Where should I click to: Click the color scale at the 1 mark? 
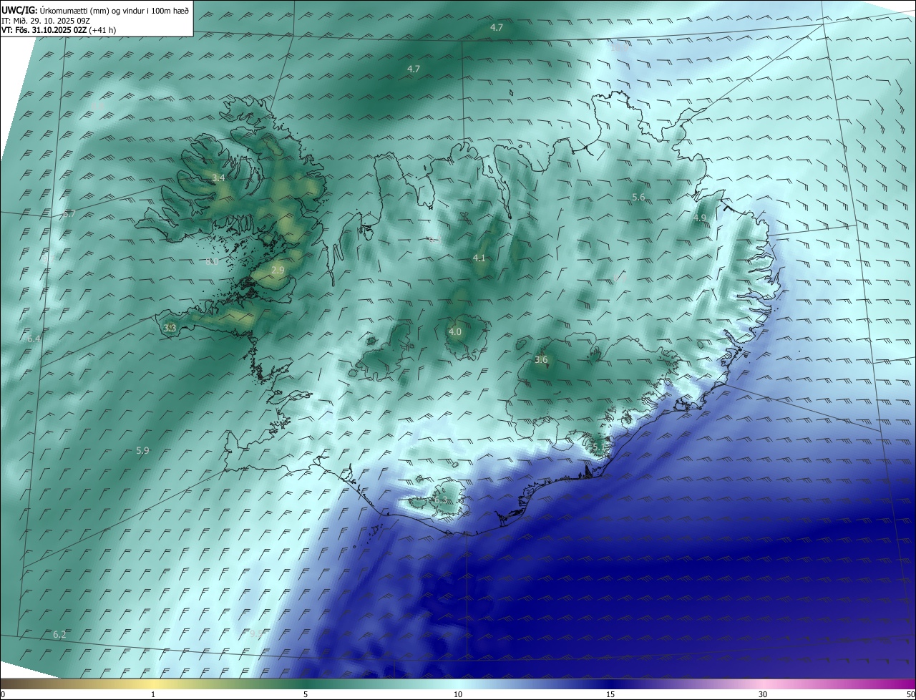pos(153,694)
